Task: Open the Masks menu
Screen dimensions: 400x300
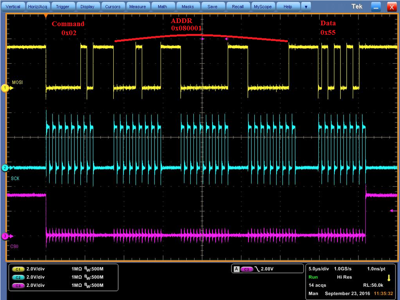Action: click(x=187, y=7)
